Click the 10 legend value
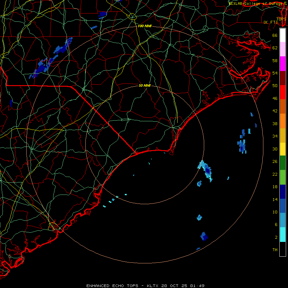 pos(275,212)
